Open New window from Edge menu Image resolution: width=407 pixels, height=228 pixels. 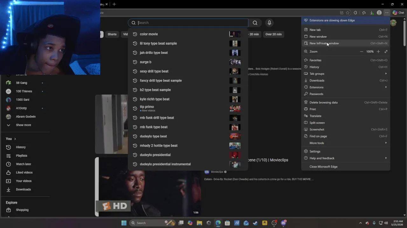pos(346,36)
